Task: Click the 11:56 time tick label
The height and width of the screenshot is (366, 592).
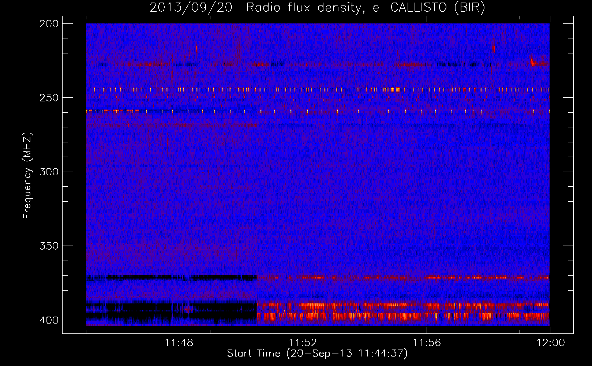Action: click(427, 343)
